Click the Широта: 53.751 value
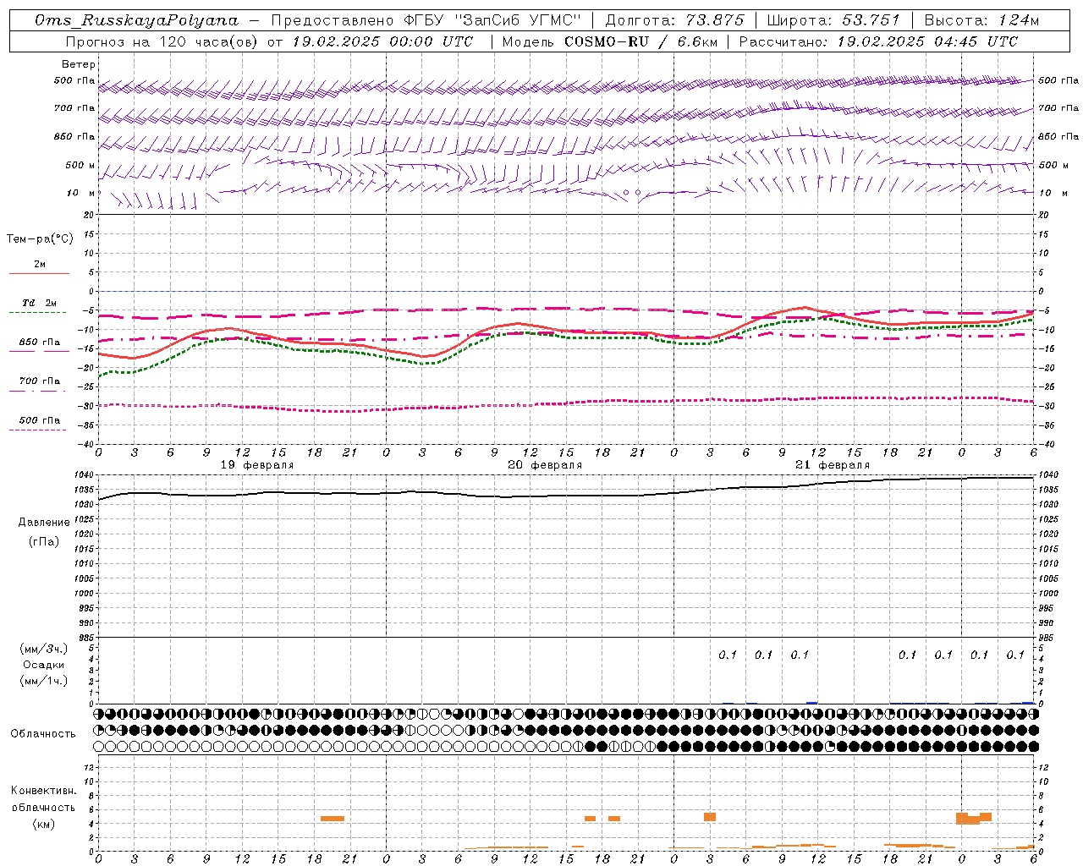Screen dimensions: 1083x866 (x=833, y=20)
